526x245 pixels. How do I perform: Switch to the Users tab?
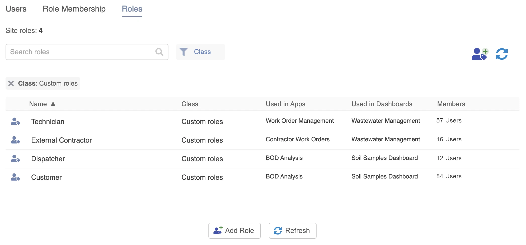click(x=16, y=9)
